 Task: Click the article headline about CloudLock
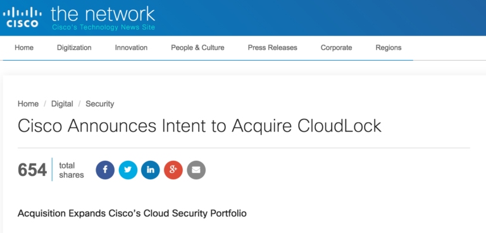tap(199, 126)
